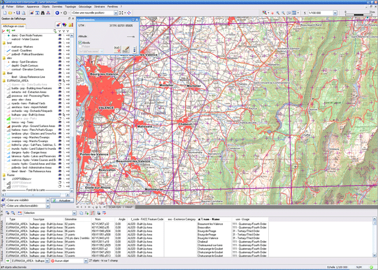Open the 'Aucun objet' dropdown
378x270 pixels.
click(x=86, y=261)
